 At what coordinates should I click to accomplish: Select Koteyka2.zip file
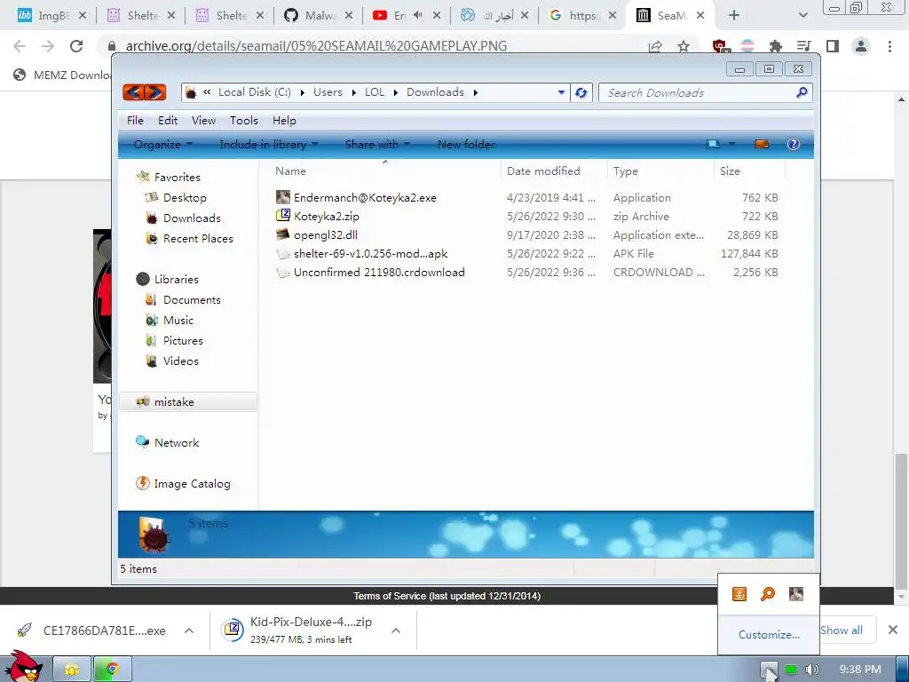(326, 217)
